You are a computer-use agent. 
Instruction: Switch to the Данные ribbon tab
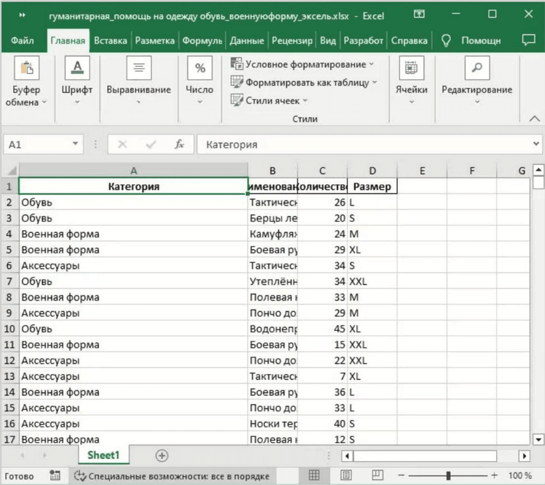(246, 41)
